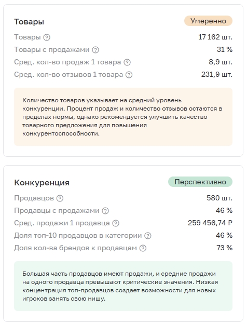Click the 17 162 шт. value
This screenshot has height=325, width=247.
(215, 37)
